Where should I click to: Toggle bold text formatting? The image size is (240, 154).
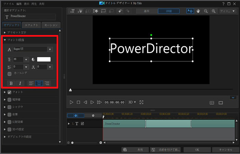(11, 83)
